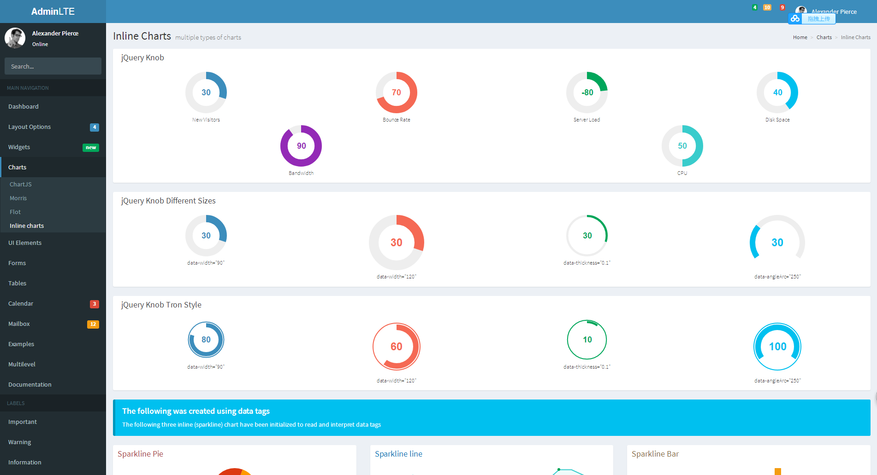
Task: Click Tron knob showing 10
Action: tap(587, 340)
